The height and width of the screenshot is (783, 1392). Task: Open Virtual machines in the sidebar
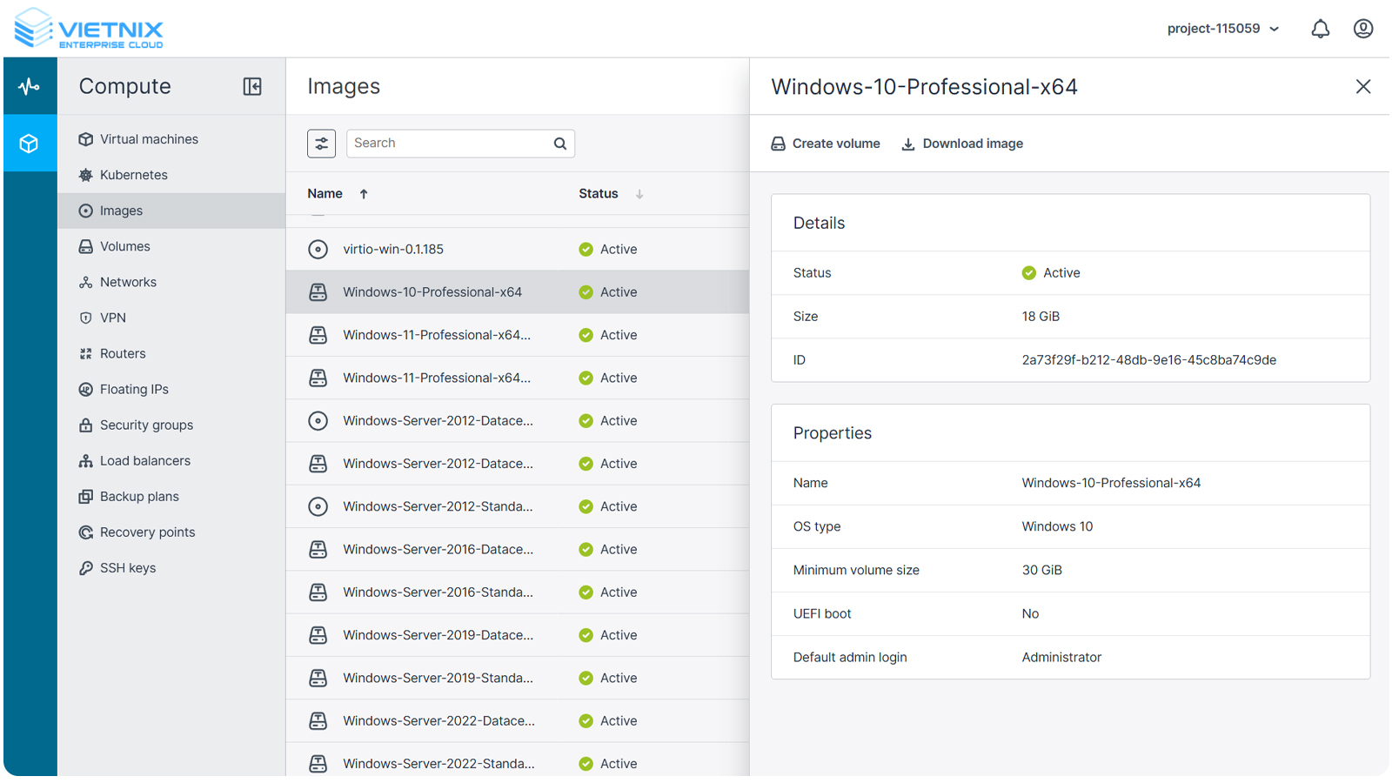pos(149,139)
